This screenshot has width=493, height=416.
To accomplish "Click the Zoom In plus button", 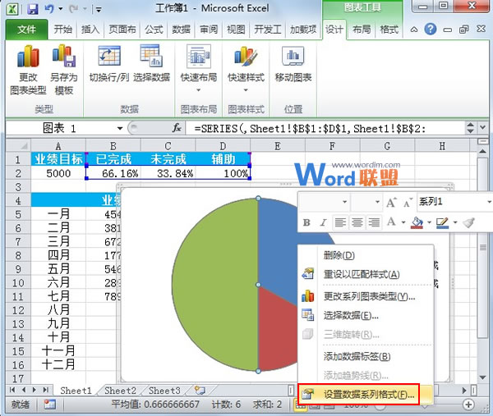I will 468,405.
